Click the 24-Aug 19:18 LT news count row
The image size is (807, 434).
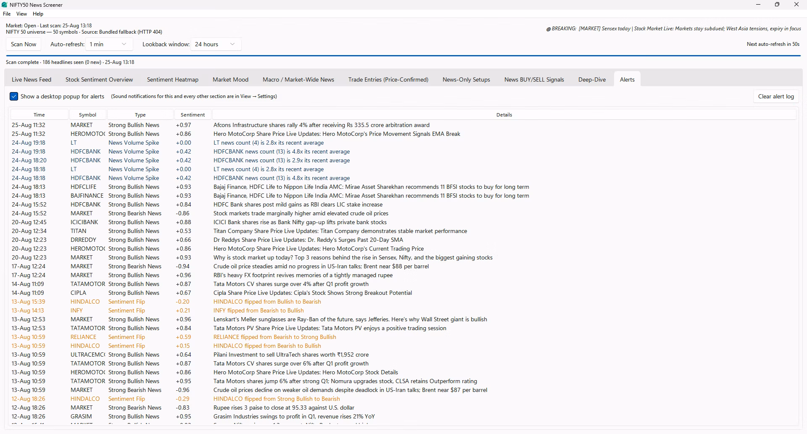[x=403, y=143]
